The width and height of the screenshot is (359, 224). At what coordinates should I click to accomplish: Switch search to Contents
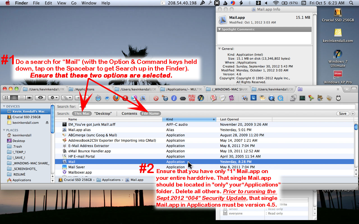[x=129, y=113]
